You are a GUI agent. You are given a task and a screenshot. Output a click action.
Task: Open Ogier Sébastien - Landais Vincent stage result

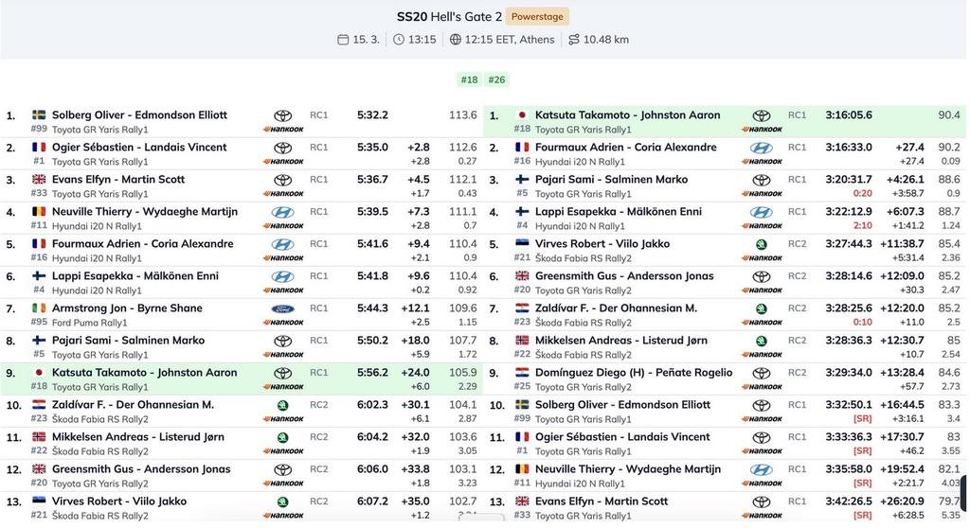point(139,148)
